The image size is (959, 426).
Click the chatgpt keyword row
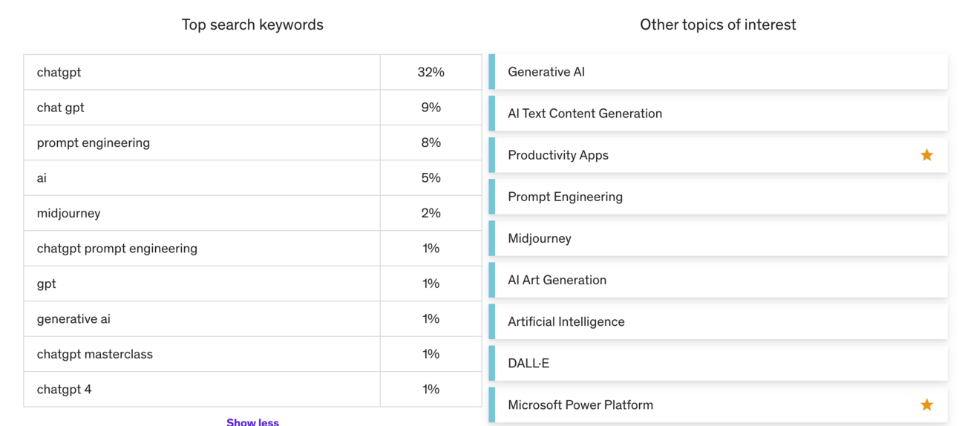pyautogui.click(x=59, y=72)
